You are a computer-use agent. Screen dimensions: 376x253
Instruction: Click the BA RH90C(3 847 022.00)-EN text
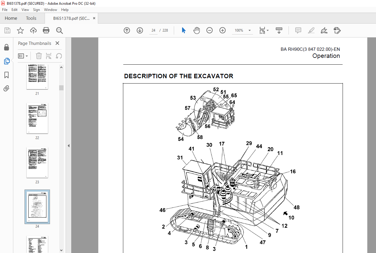point(310,49)
